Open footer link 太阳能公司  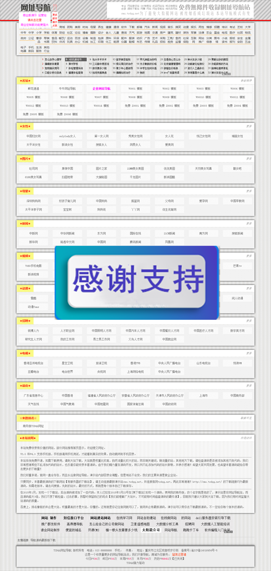click(x=151, y=530)
